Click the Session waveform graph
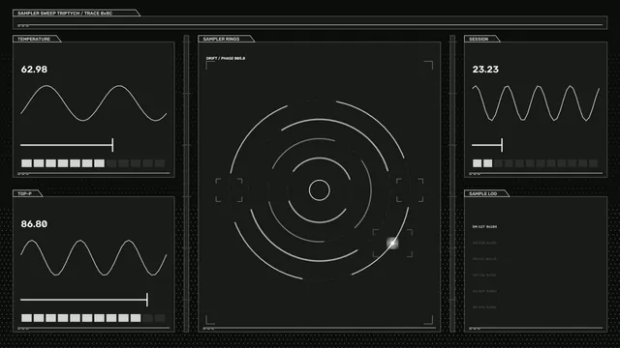 536,103
